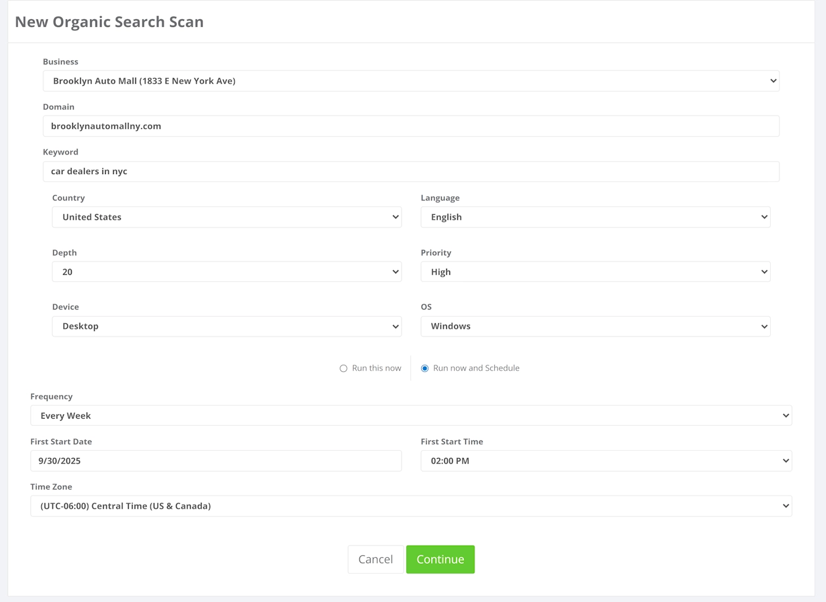The width and height of the screenshot is (826, 602).
Task: Click the Domain field label
Action: coord(58,106)
